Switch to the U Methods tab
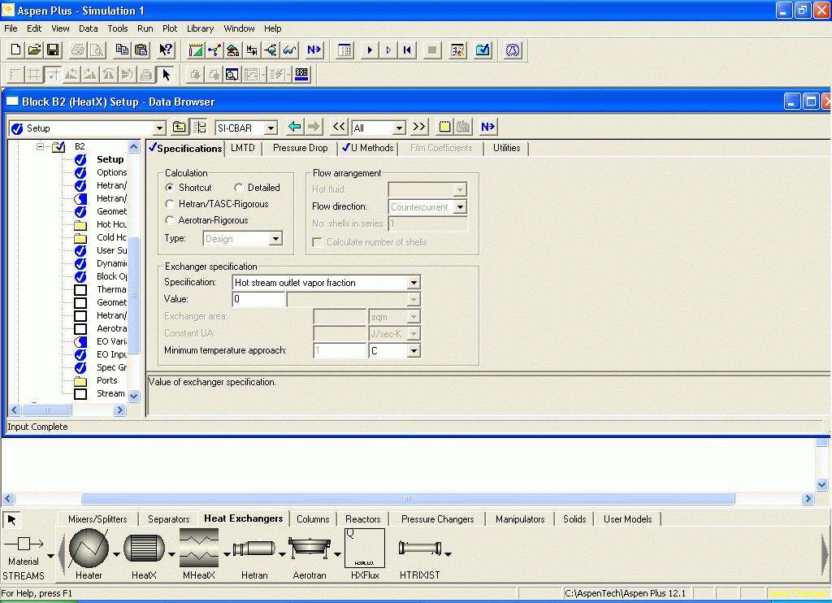832x603 pixels. coord(368,148)
